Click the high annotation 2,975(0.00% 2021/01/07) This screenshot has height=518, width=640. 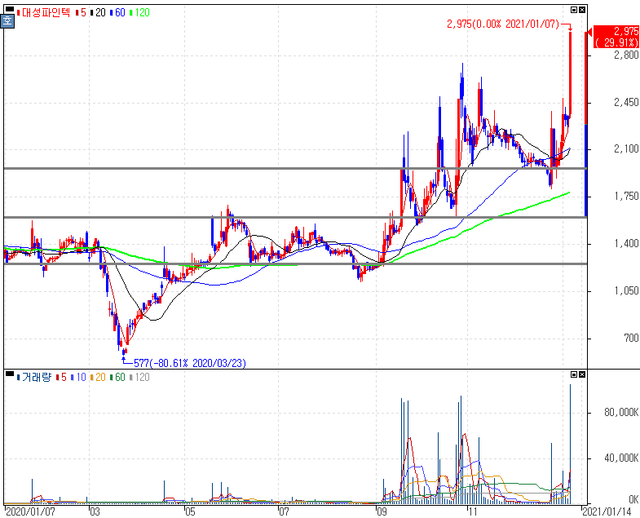coord(503,24)
